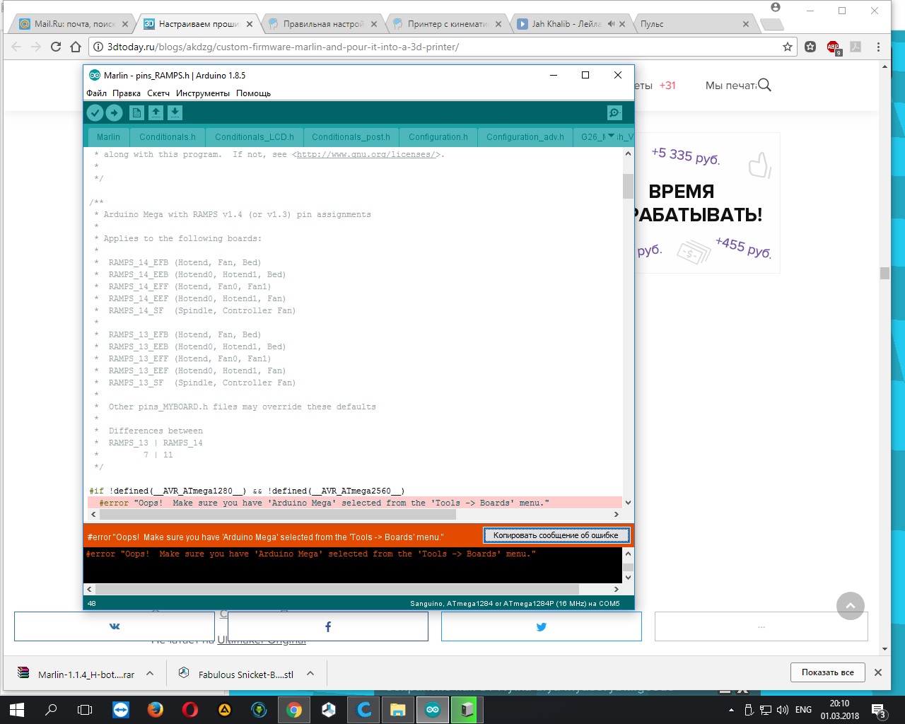Screen dimensions: 905x724
Task: Open the Инструменты menu
Action: [203, 93]
